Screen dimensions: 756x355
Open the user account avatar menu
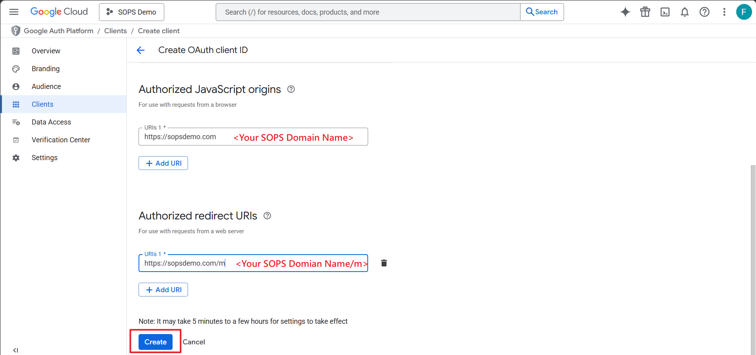click(x=743, y=12)
